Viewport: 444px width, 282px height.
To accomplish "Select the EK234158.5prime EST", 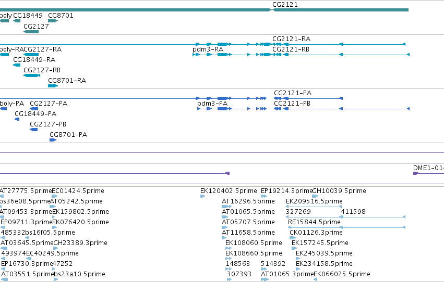I will (x=298, y=270).
